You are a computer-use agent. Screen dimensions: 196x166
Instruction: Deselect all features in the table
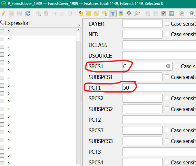[105, 13]
